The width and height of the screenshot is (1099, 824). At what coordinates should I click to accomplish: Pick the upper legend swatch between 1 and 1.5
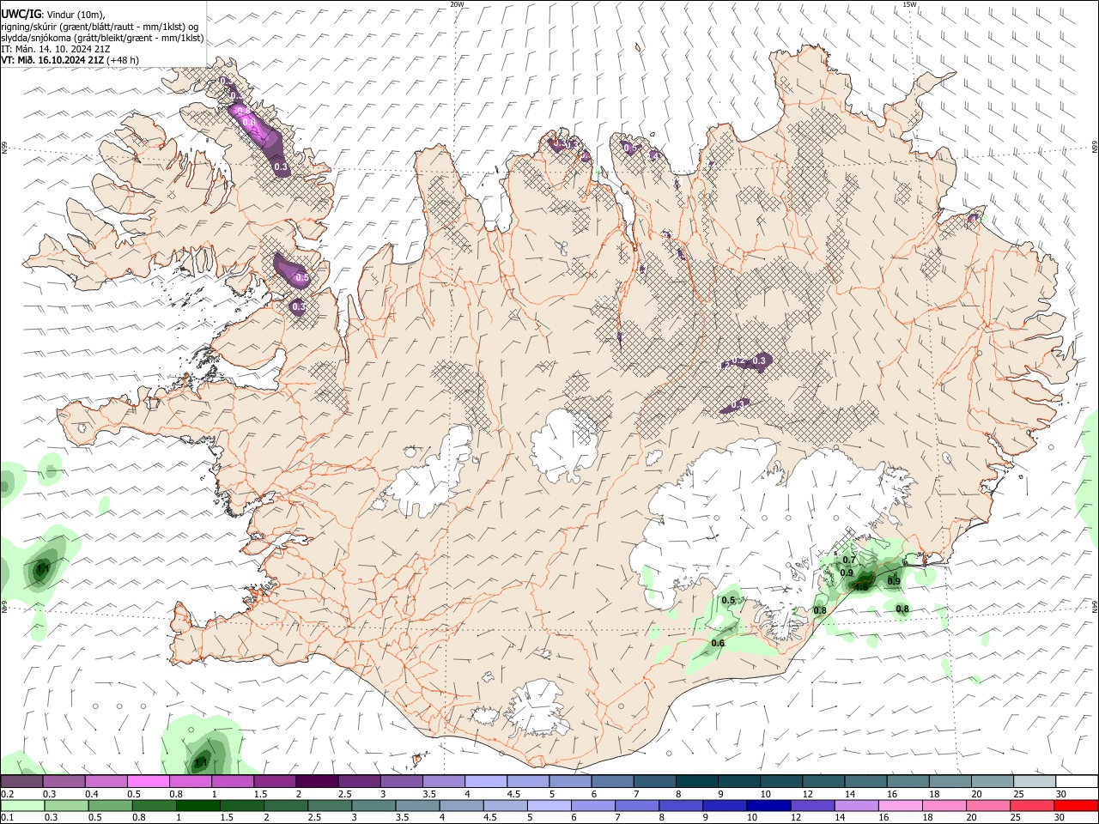point(233,781)
